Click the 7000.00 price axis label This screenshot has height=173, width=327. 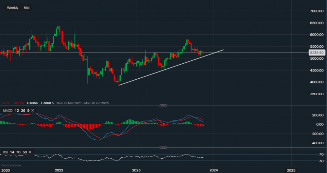pos(317,11)
